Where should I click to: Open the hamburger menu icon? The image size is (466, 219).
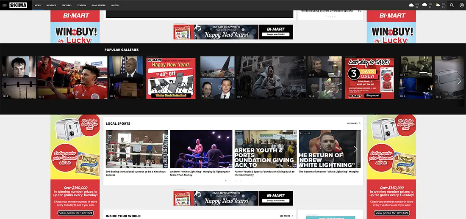pos(5,5)
